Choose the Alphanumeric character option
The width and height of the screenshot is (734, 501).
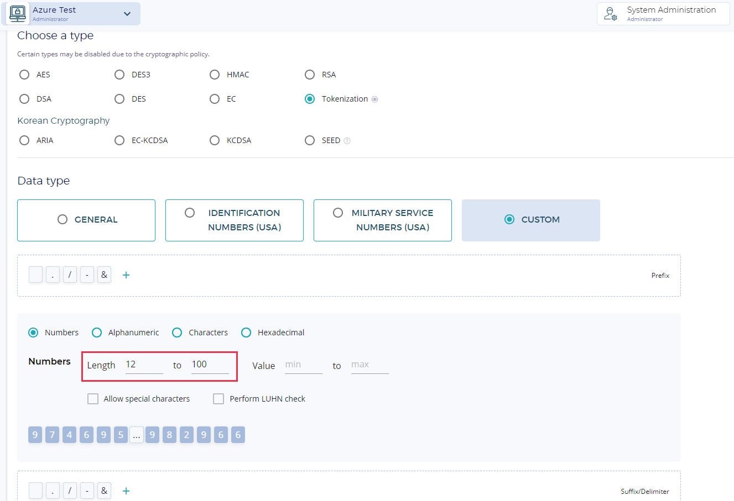coord(97,333)
